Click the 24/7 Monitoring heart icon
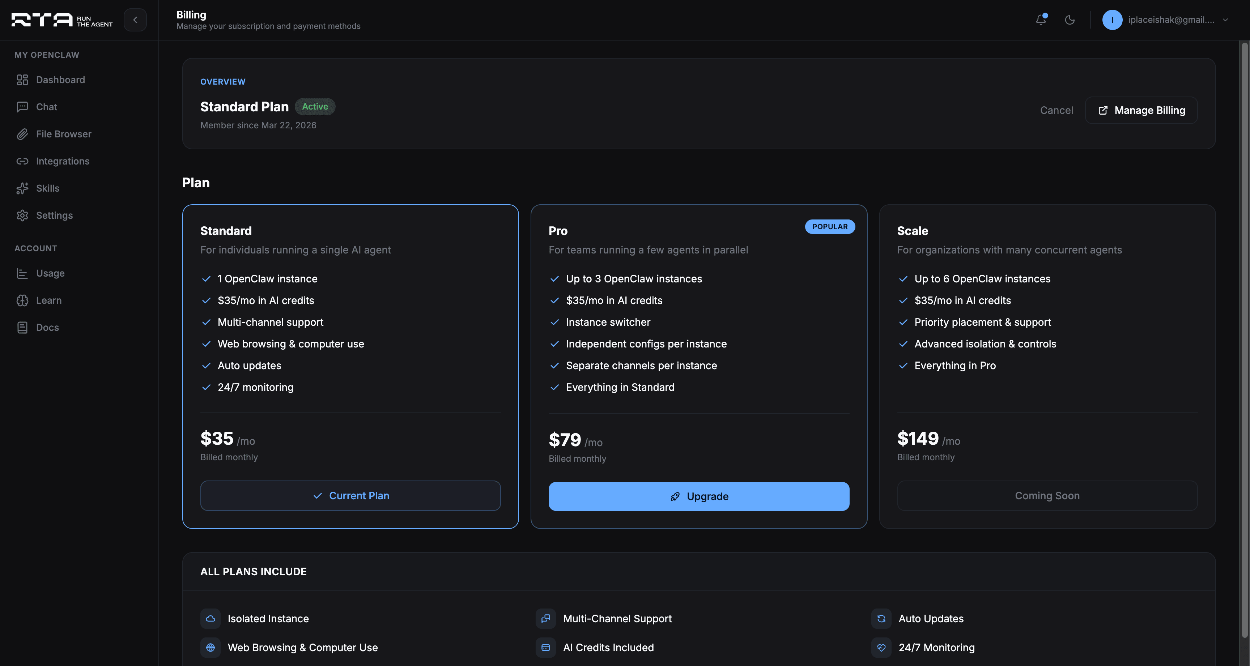This screenshot has height=666, width=1250. pyautogui.click(x=881, y=648)
